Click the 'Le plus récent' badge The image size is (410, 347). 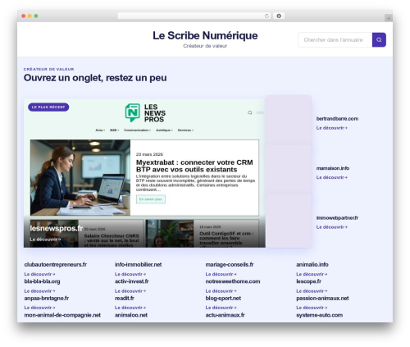coord(48,107)
